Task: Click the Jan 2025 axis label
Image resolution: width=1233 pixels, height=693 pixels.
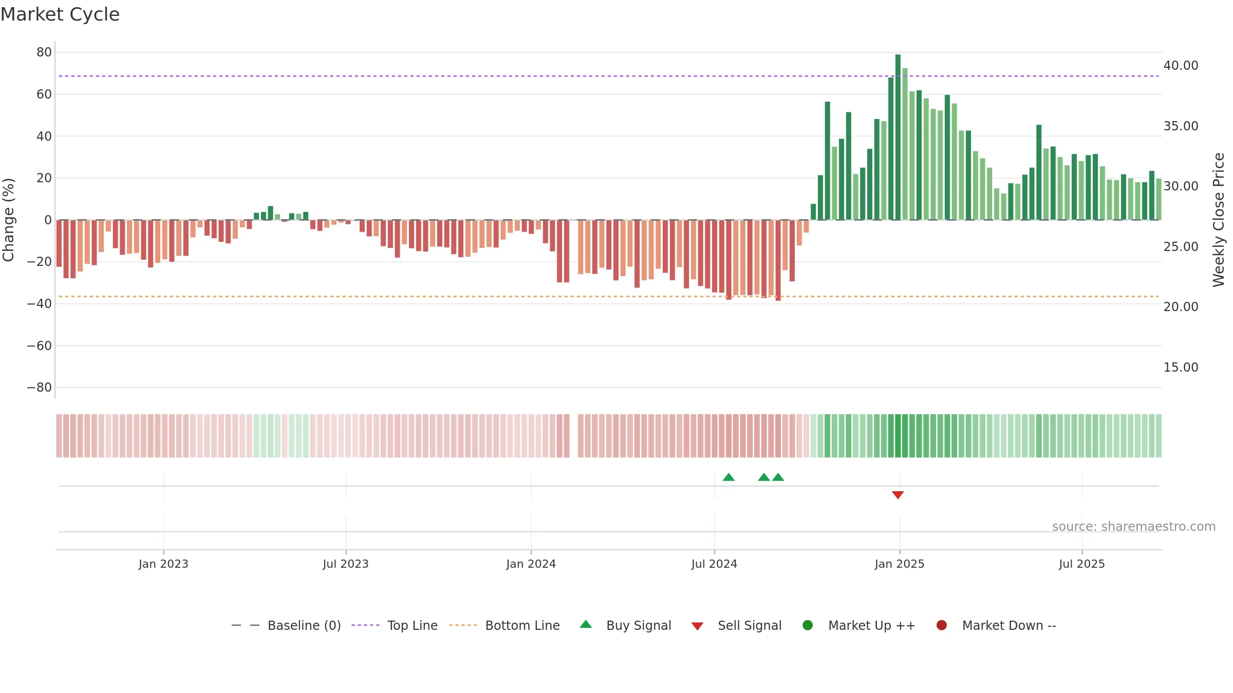Action: pos(900,564)
